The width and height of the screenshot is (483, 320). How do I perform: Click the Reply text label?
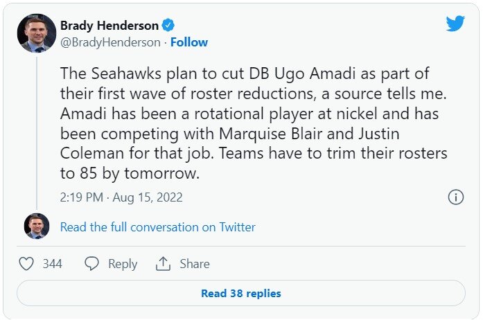click(123, 264)
